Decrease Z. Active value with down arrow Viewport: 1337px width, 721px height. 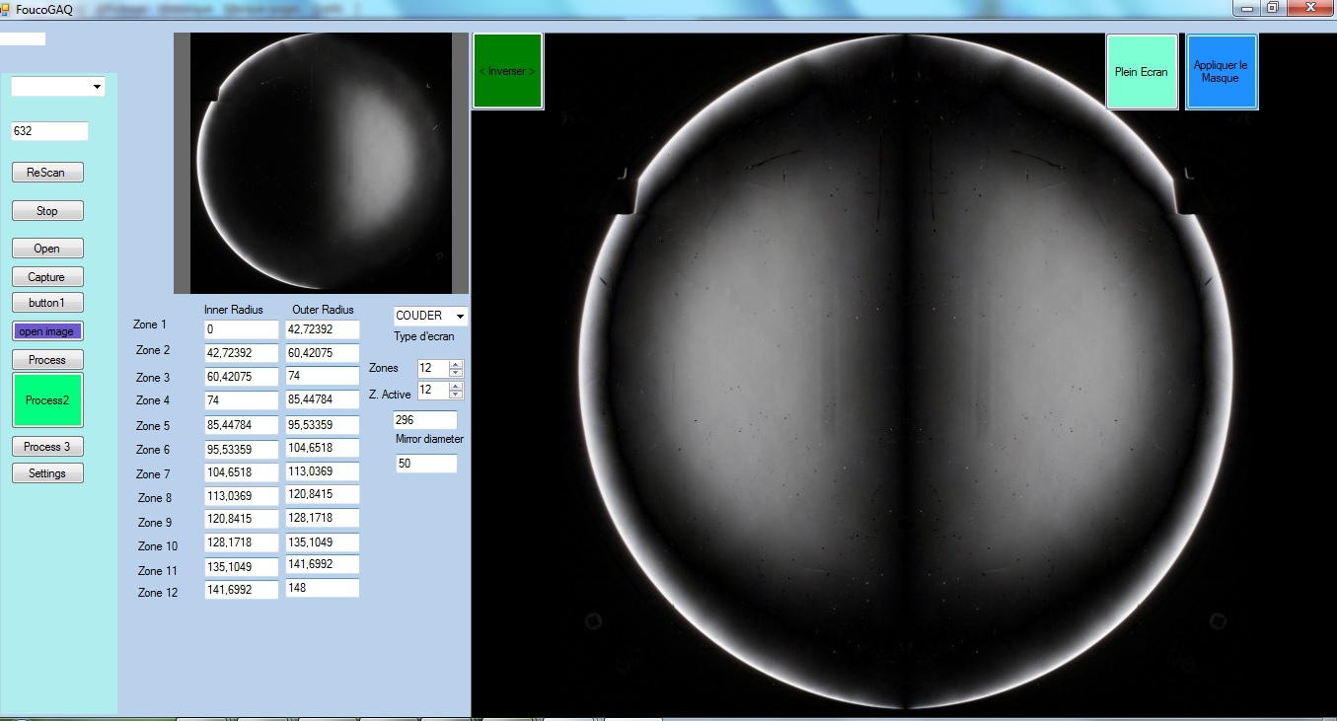coord(455,394)
